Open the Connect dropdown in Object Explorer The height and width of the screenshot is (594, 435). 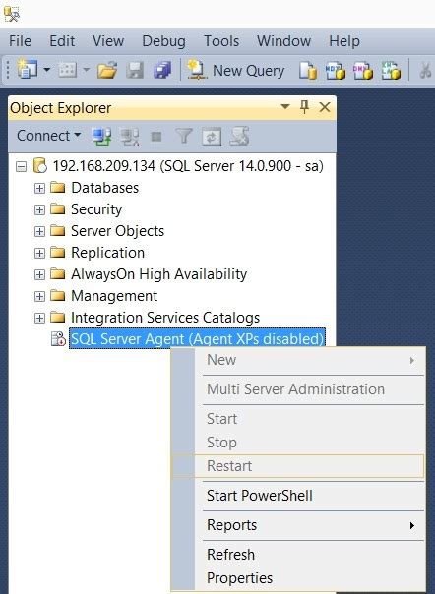point(48,136)
